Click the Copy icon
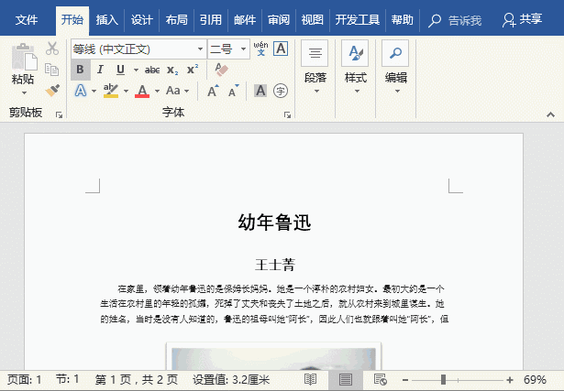 [51, 70]
